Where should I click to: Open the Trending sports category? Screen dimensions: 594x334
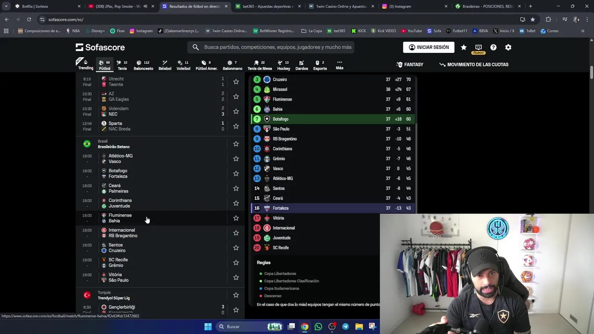(85, 65)
